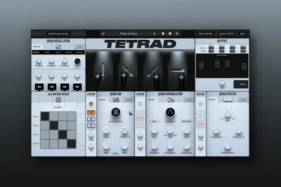
Task: Select Bus 2 marker in Sound stage
Action: click(217, 64)
